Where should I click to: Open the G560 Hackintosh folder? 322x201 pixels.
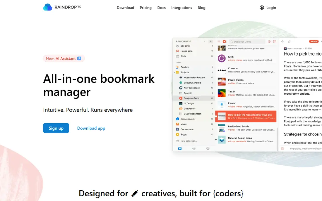point(194,114)
